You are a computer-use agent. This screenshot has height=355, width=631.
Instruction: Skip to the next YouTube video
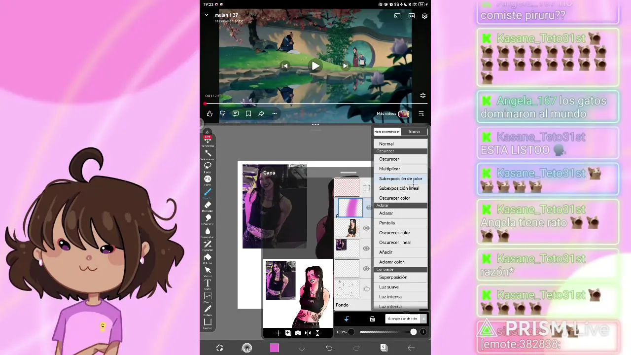click(346, 66)
